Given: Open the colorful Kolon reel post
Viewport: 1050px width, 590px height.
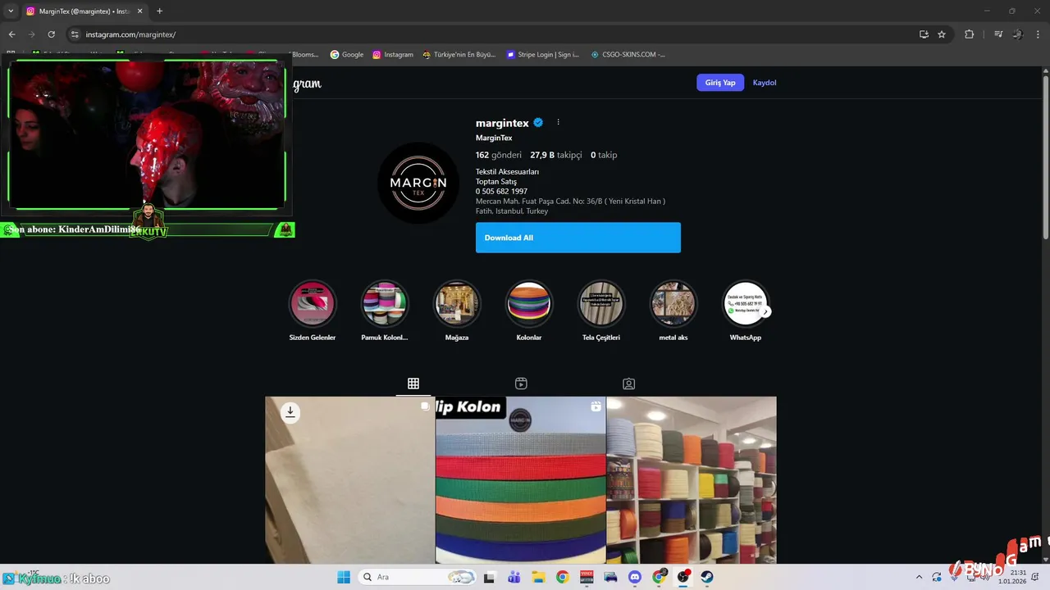Looking at the screenshot, I should click(521, 480).
